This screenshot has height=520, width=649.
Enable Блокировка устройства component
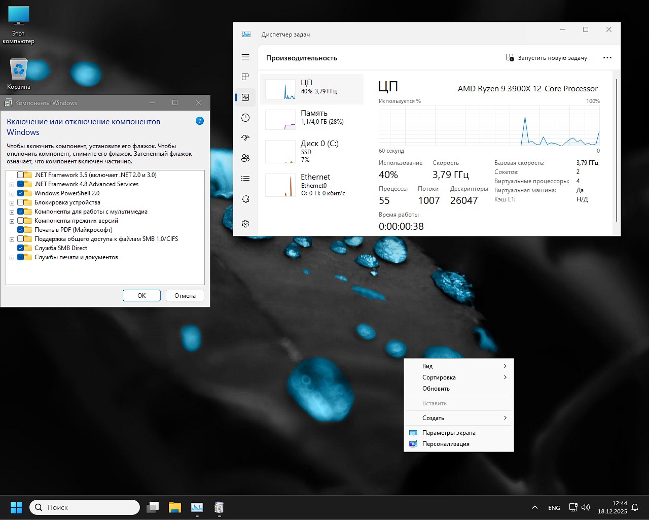[x=20, y=202]
